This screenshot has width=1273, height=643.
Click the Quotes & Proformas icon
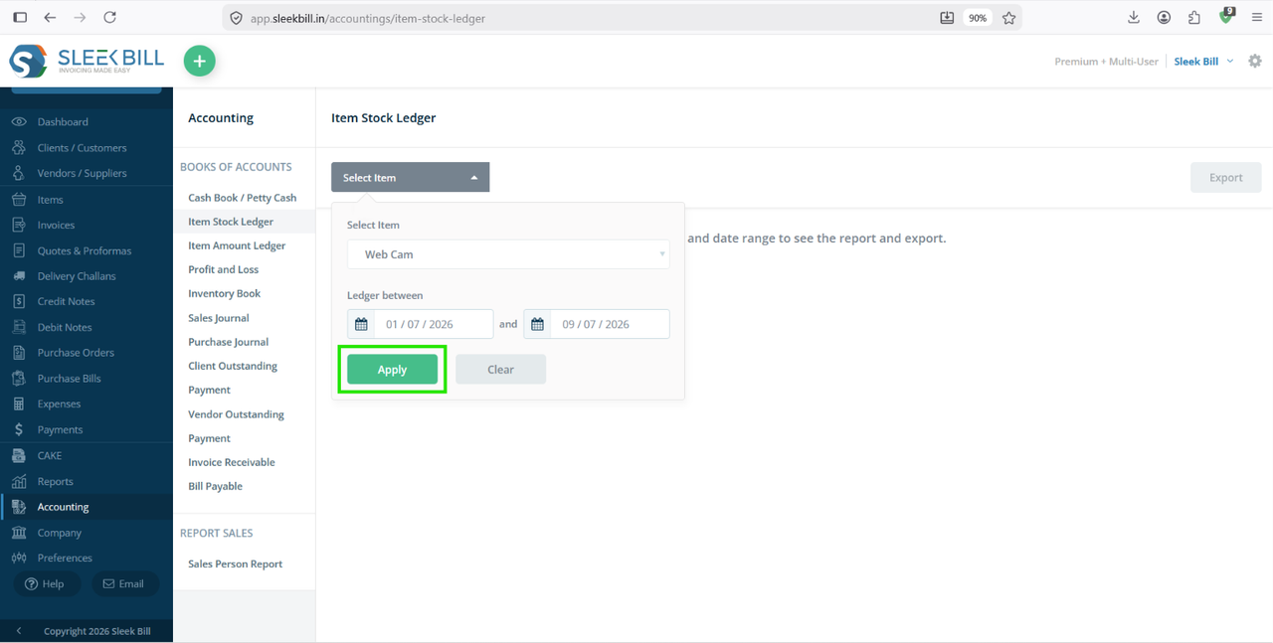(x=19, y=250)
